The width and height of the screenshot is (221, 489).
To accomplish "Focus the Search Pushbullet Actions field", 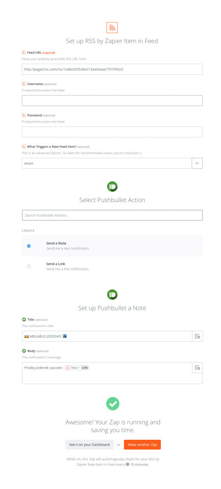I will pos(112,215).
